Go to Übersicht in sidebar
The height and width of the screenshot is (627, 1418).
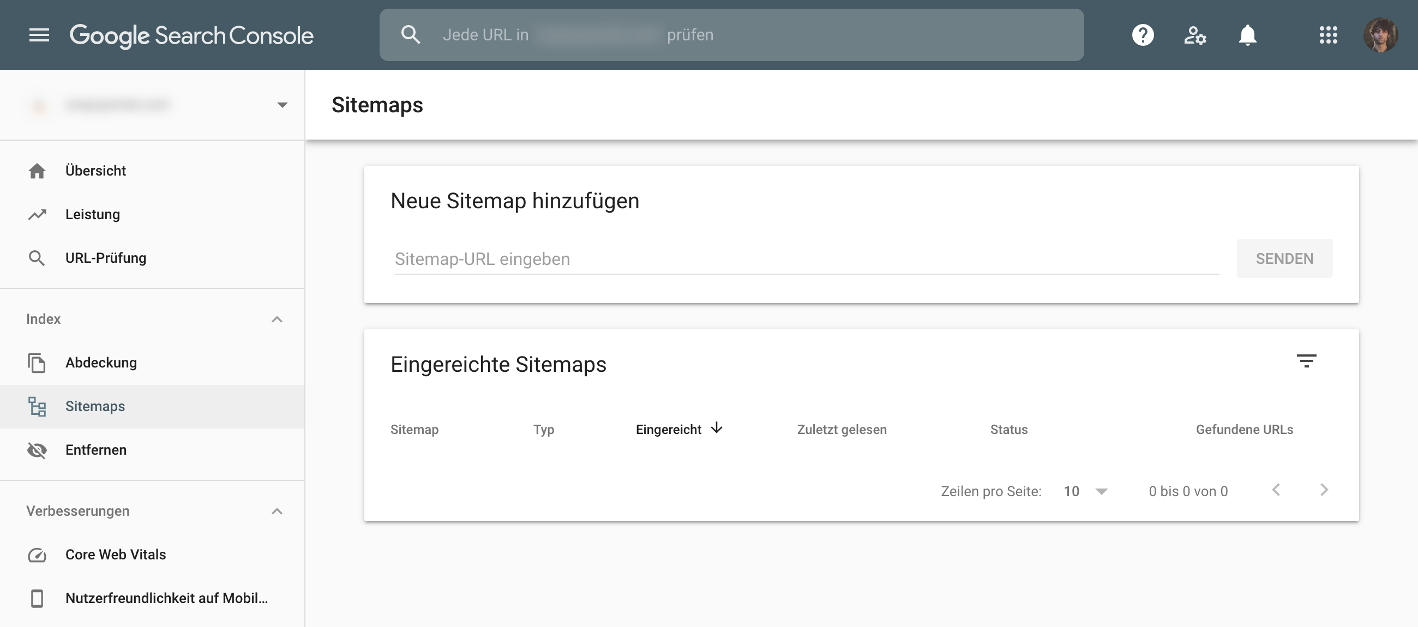tap(95, 171)
